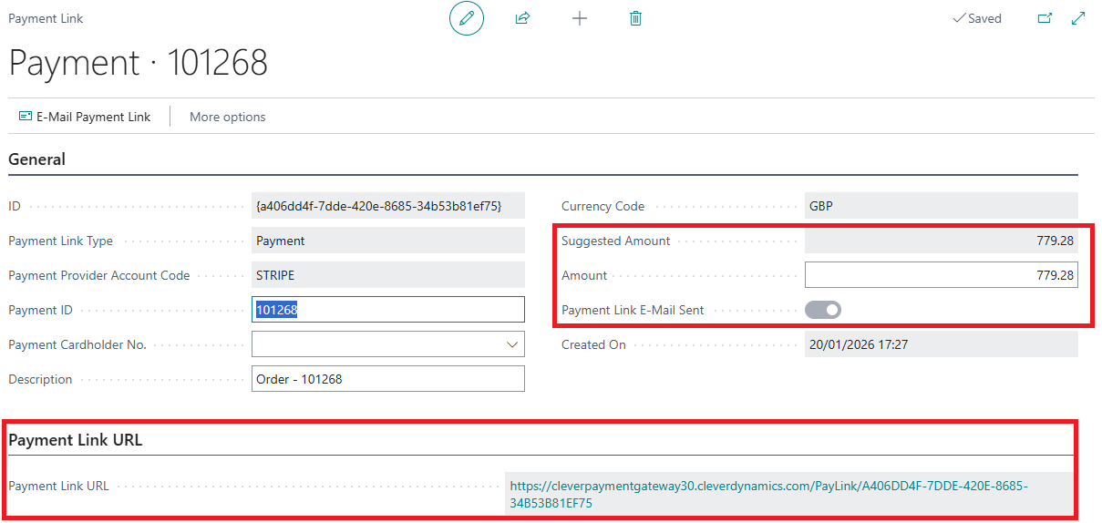
Task: Click the Description field with Order - 101268
Action: pyautogui.click(x=387, y=379)
